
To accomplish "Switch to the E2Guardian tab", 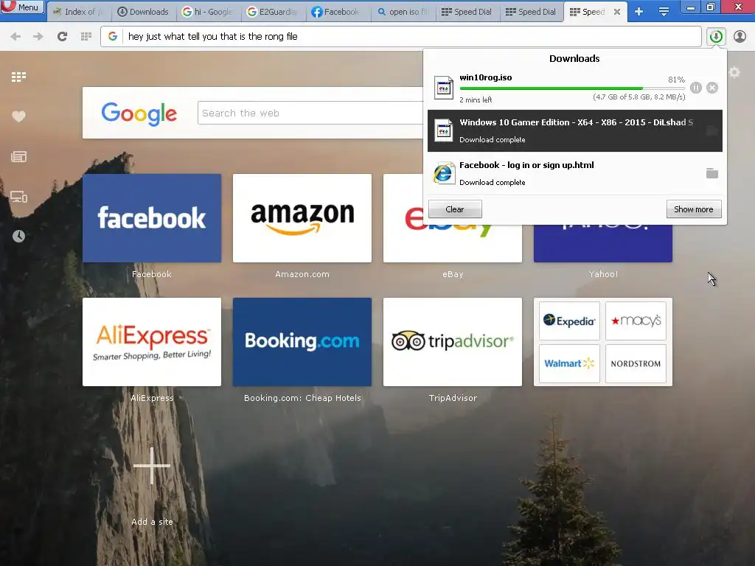I will pyautogui.click(x=272, y=12).
